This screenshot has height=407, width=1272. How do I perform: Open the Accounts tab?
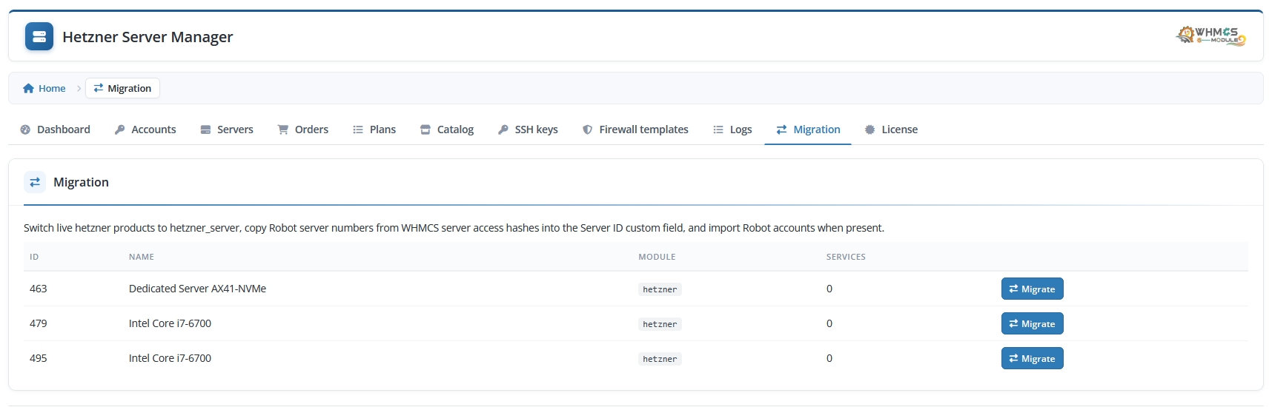pos(145,129)
